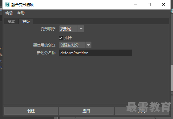Open the 编辑 menu

pos(9,13)
